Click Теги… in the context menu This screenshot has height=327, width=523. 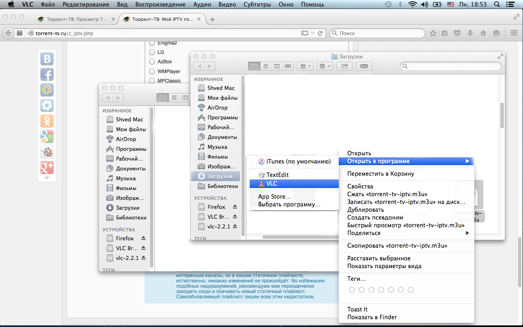[x=407, y=279]
